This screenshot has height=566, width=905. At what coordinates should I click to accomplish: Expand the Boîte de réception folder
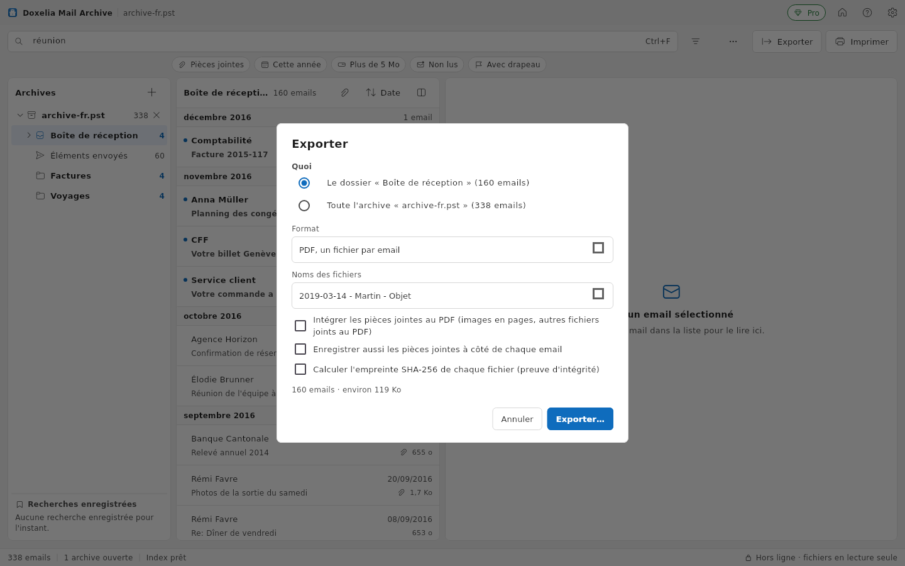point(29,135)
